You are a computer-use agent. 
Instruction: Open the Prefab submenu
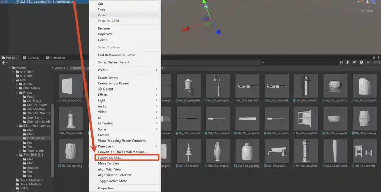pyautogui.click(x=125, y=70)
